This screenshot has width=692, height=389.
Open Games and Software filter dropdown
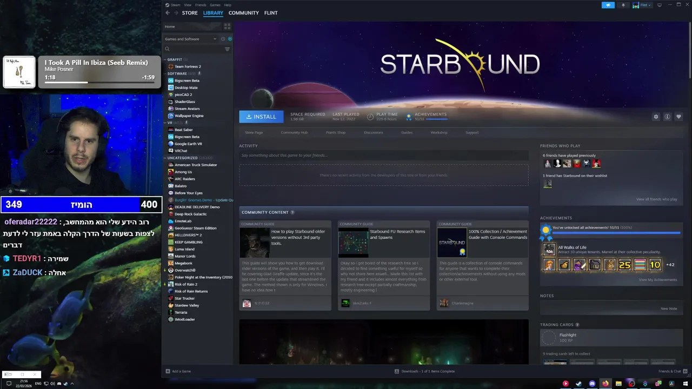click(190, 39)
